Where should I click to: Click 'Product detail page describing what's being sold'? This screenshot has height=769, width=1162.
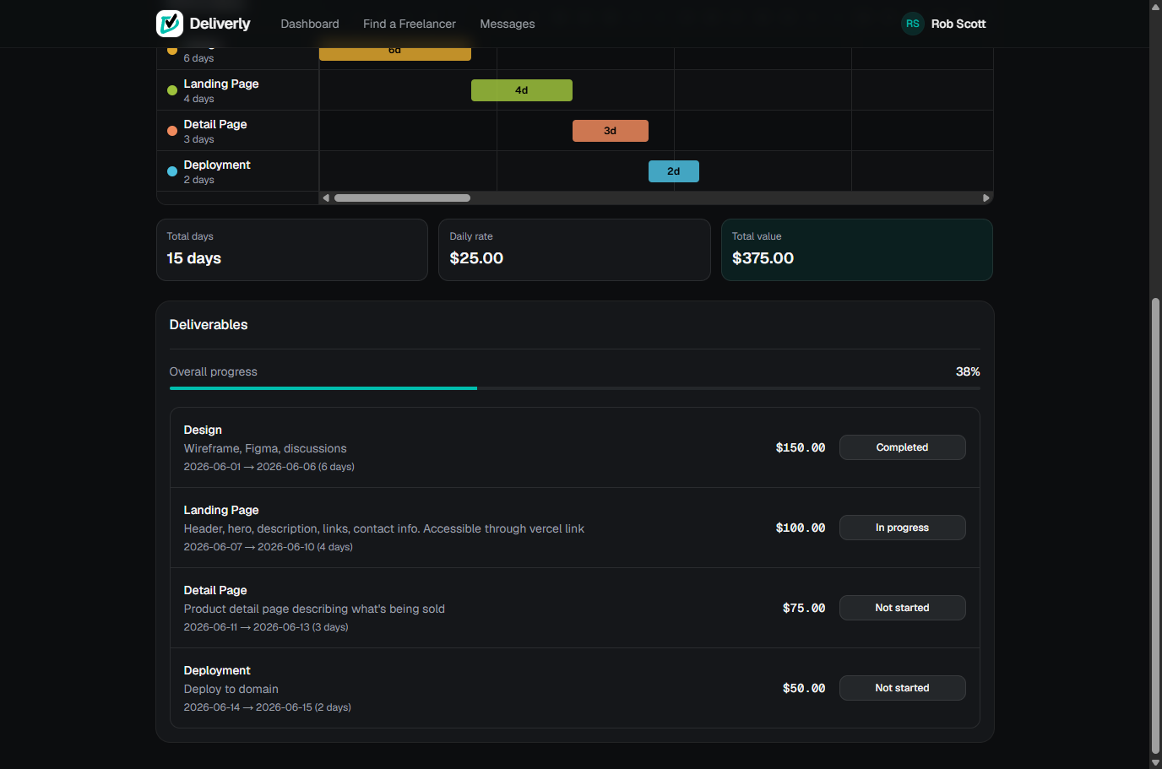tap(314, 609)
